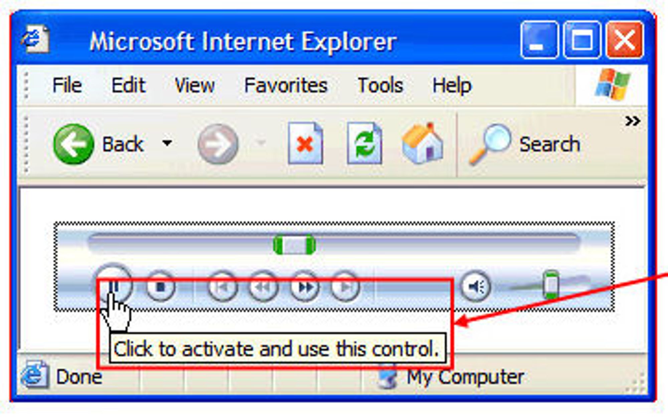Open the Favorites menu
The width and height of the screenshot is (668, 417).
click(x=286, y=85)
